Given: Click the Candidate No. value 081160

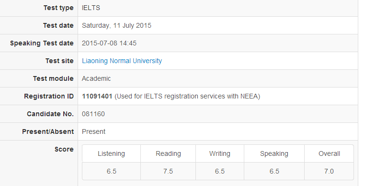Looking at the screenshot, I should (x=93, y=114).
